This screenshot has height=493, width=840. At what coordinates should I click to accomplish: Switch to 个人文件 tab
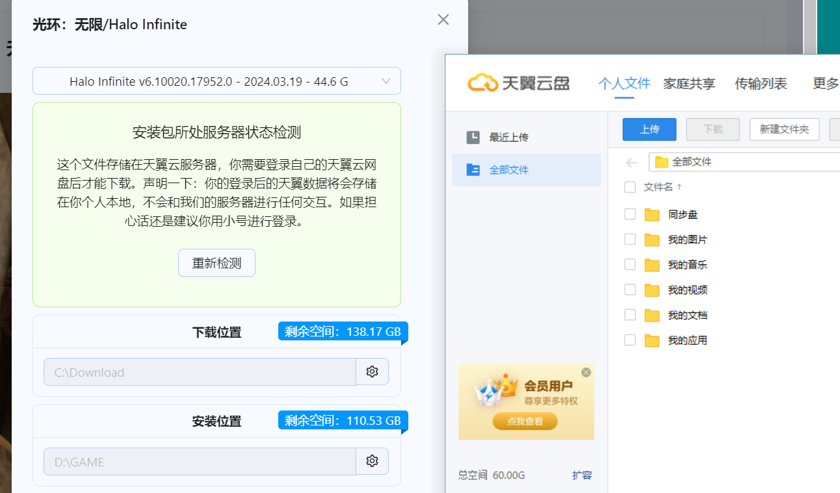click(624, 83)
